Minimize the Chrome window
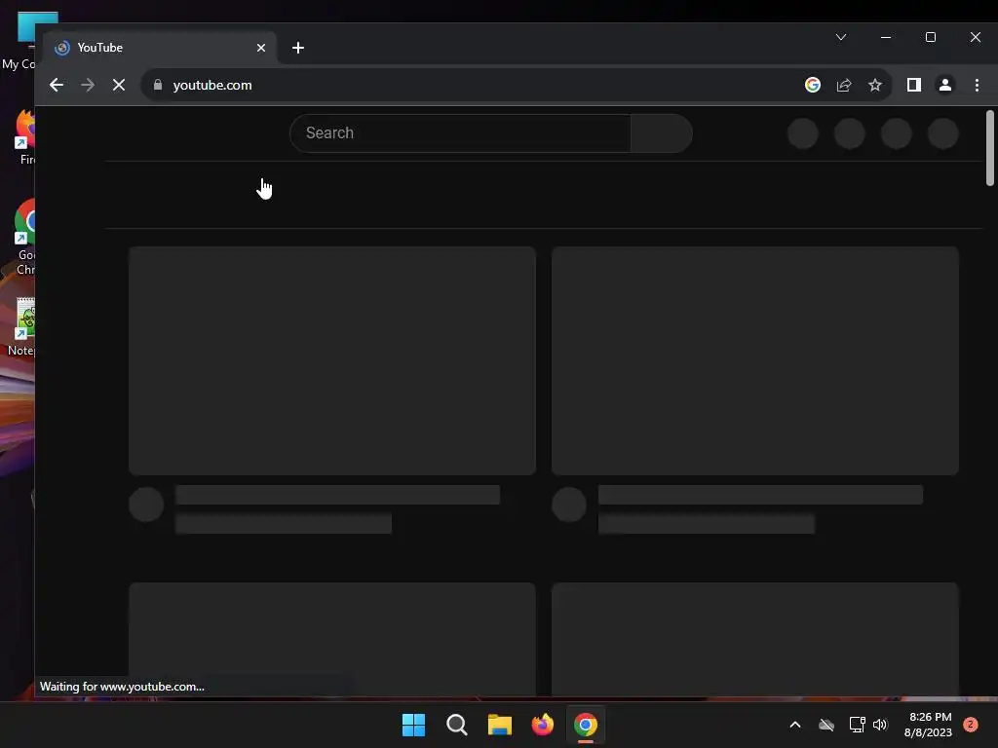Viewport: 998px width, 748px height. 885,37
